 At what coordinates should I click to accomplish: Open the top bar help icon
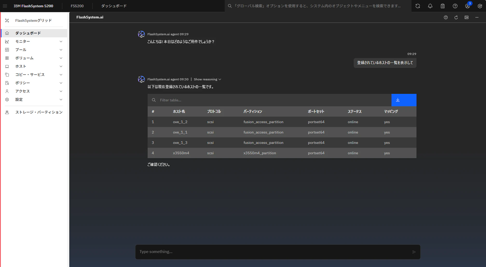(x=455, y=6)
